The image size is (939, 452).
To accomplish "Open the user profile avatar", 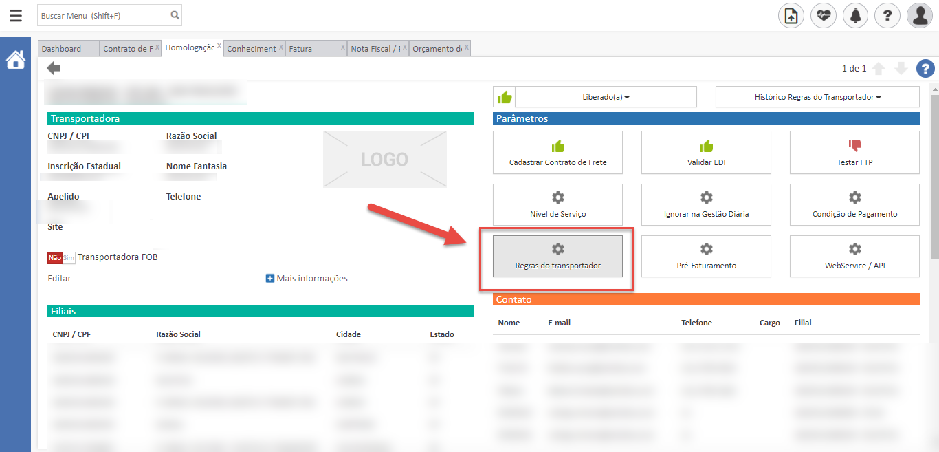I will [919, 15].
